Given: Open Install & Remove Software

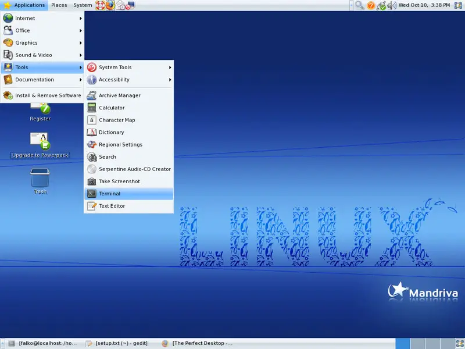Looking at the screenshot, I should pyautogui.click(x=42, y=95).
